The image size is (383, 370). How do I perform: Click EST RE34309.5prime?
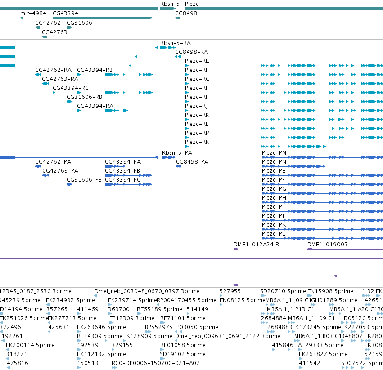coord(99,336)
